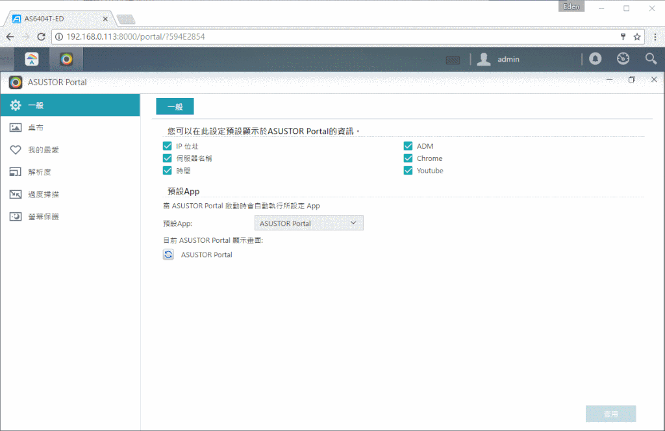Toggle the Chrome checkbox
Image resolution: width=665 pixels, height=431 pixels.
[x=408, y=158]
